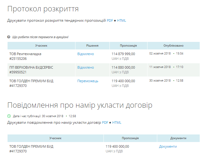Click the 'Документи' column header
206x165 pixels.
click(x=178, y=138)
